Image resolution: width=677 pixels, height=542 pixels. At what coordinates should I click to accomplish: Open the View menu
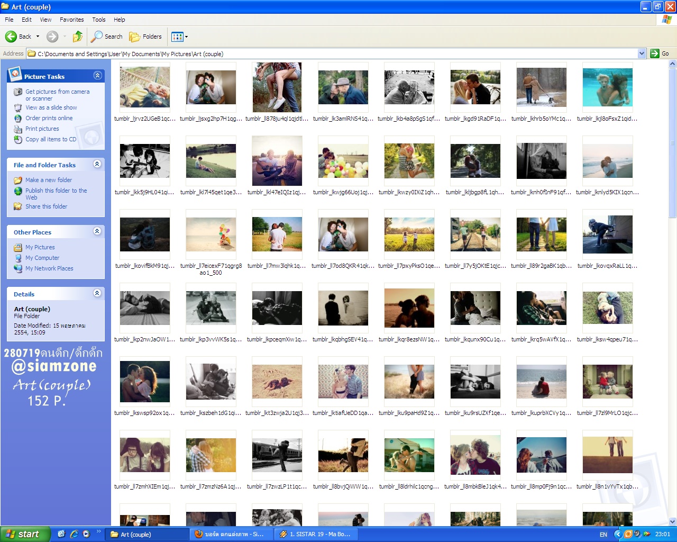point(45,20)
